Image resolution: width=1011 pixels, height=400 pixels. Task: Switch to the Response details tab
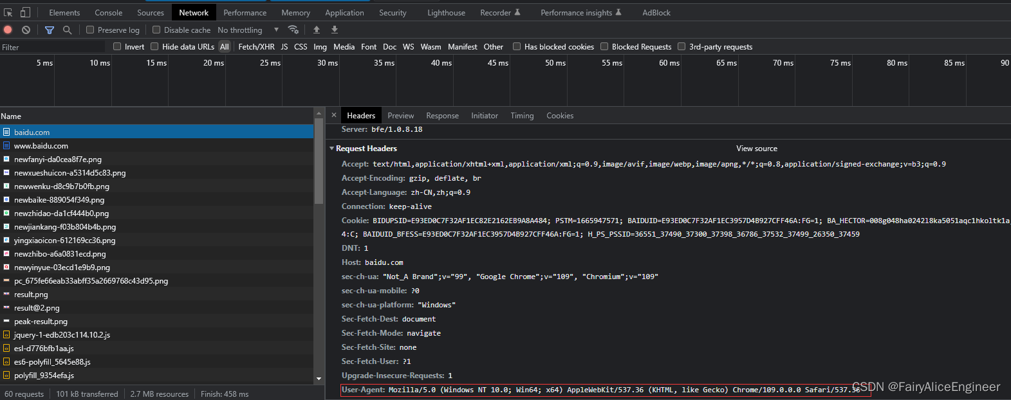pos(442,116)
